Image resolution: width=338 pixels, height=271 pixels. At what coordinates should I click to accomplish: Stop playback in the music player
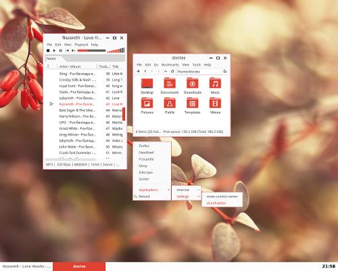tap(48, 51)
